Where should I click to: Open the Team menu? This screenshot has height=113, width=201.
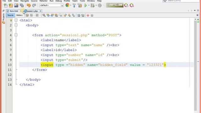point(75,1)
